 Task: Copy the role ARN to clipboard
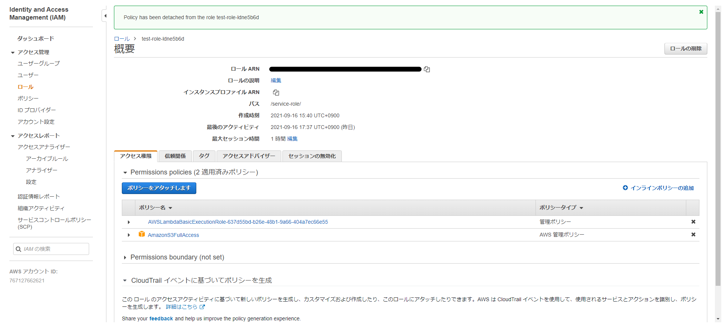coord(427,69)
